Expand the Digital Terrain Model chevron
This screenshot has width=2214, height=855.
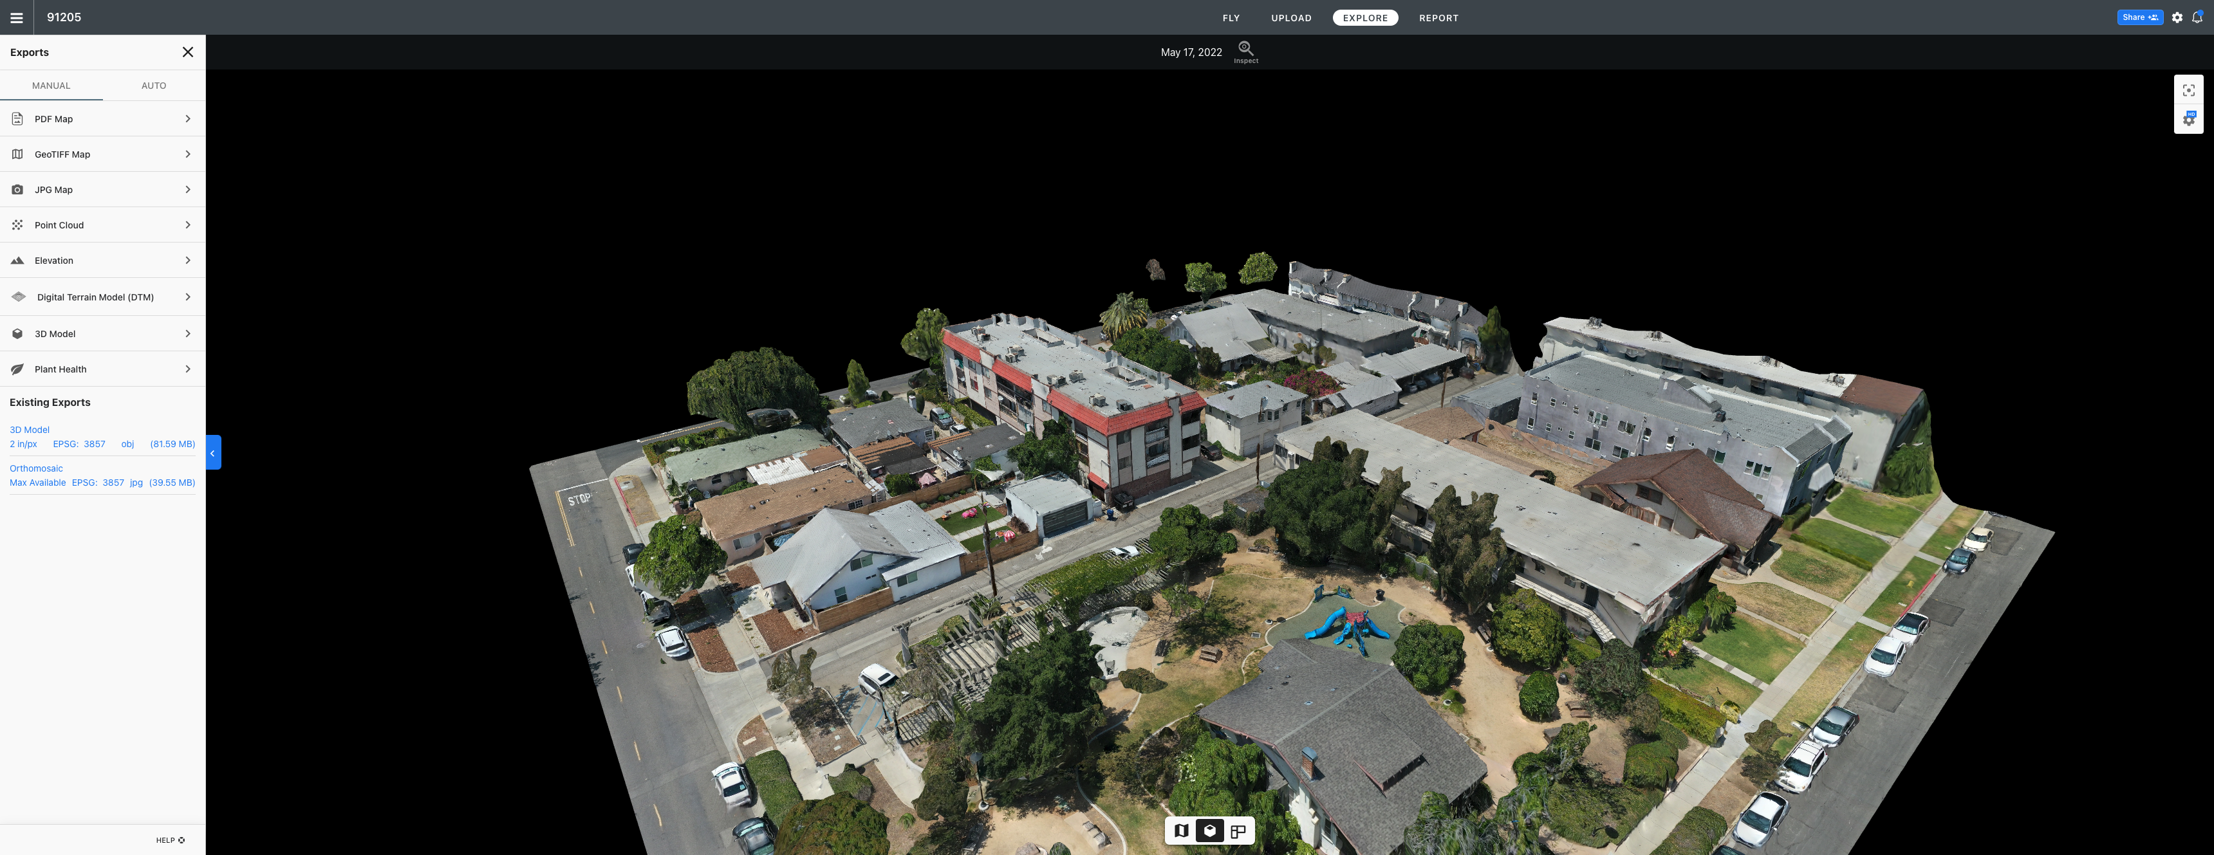pyautogui.click(x=187, y=297)
